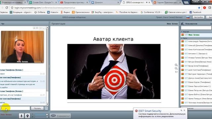Click the red ESET alert icon
The height and width of the screenshot is (119, 212).
(x=136, y=111)
